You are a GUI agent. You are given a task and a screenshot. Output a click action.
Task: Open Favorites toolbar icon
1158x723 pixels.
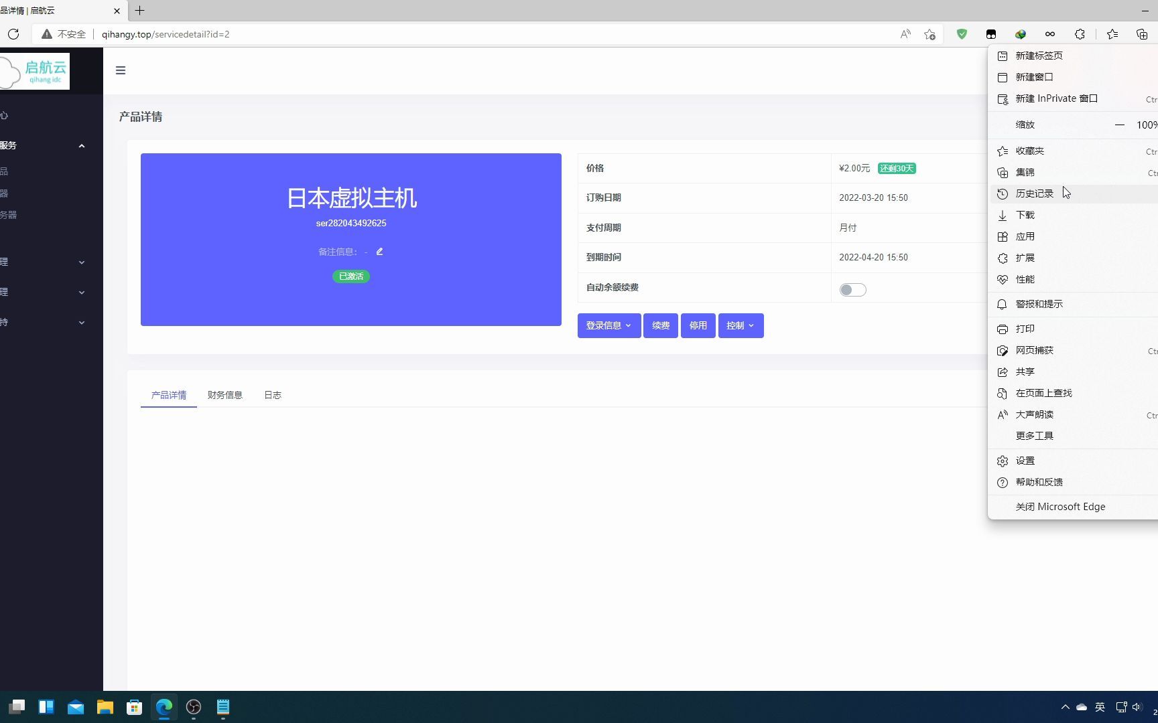click(1112, 34)
